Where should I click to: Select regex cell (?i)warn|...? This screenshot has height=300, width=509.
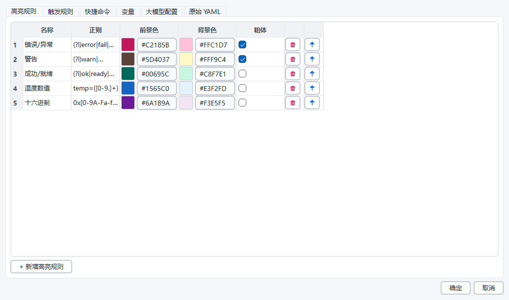click(96, 60)
